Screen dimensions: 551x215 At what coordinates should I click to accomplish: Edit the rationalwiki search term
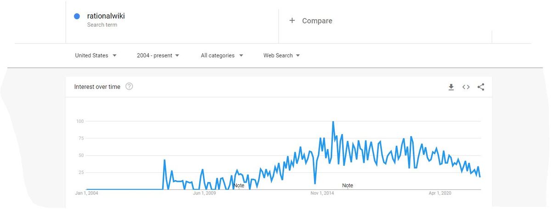coord(106,16)
